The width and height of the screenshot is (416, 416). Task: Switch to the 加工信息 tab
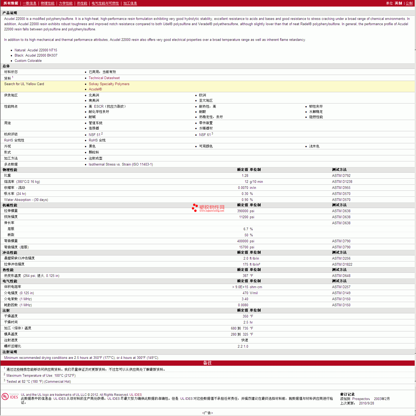point(130,3)
